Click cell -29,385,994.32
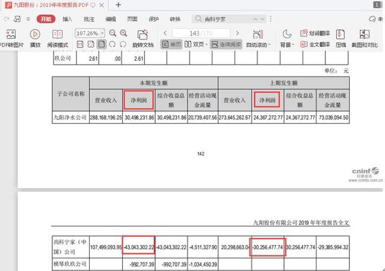 [x=333, y=247]
